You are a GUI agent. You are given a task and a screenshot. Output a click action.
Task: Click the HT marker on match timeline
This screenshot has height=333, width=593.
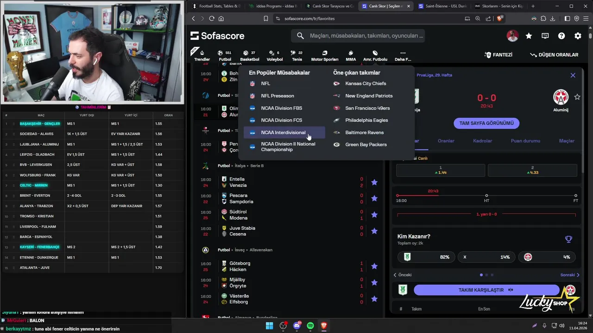[x=486, y=196]
